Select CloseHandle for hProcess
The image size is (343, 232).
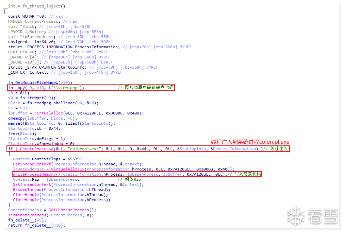coord(62,200)
